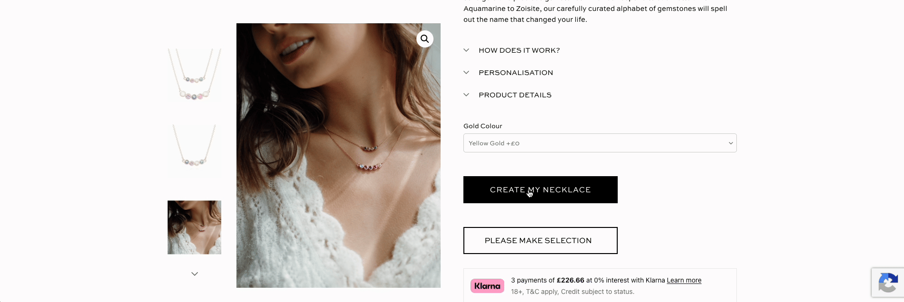Click the Gold Colour dropdown arrow
Screen dimensions: 904x302
point(731,143)
